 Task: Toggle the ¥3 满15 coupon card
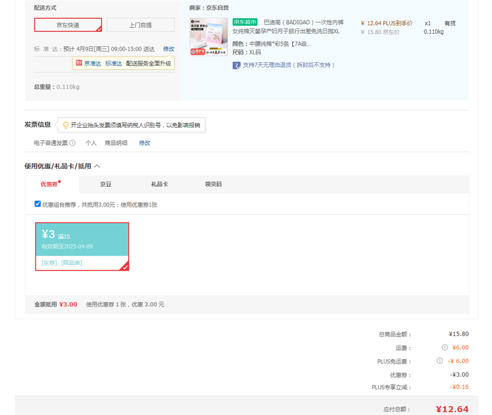[x=82, y=246]
